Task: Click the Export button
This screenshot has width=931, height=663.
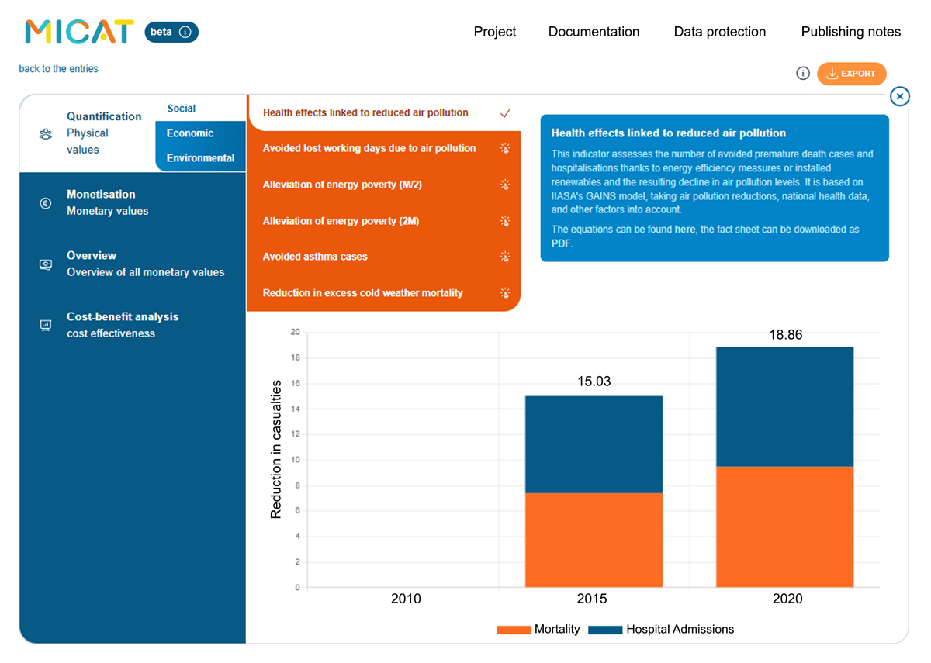Action: (x=851, y=74)
